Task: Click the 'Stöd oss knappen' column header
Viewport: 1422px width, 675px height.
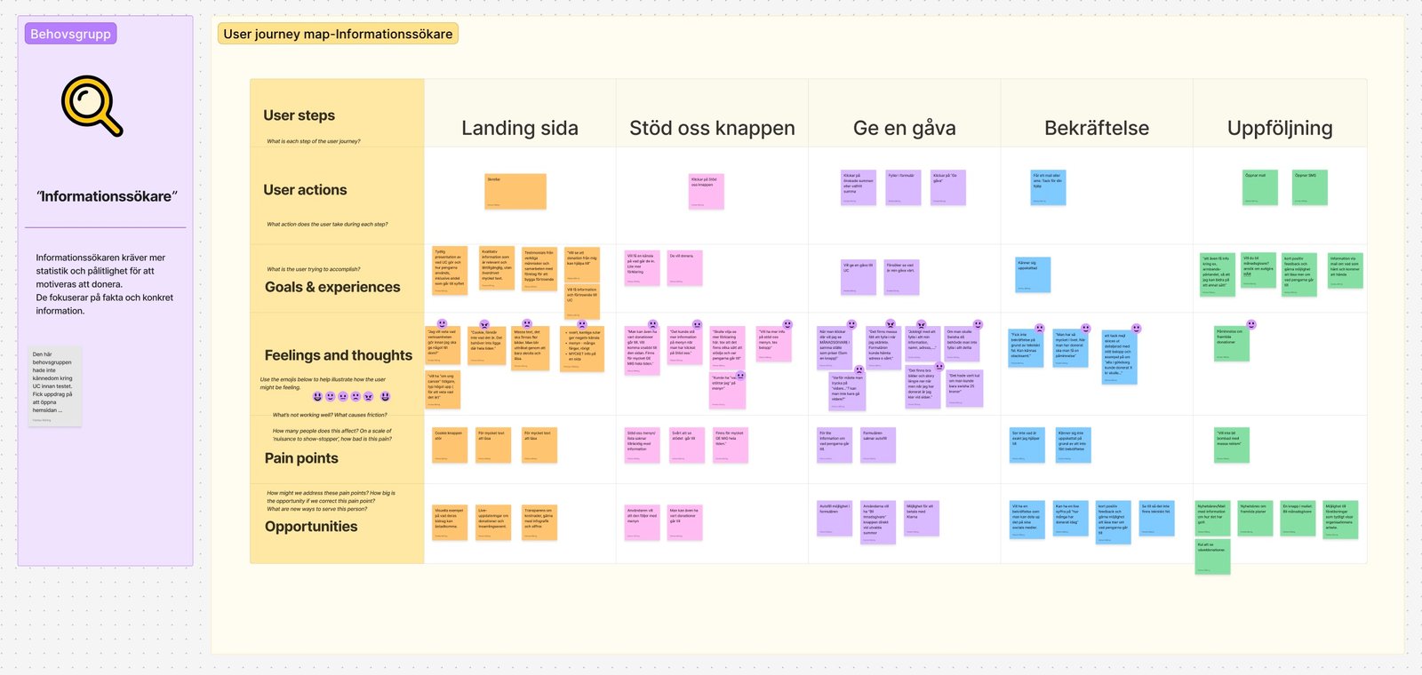Action: [x=712, y=128]
